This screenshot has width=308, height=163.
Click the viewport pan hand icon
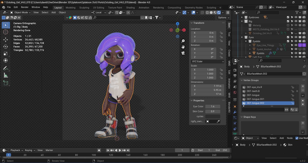click(x=183, y=47)
